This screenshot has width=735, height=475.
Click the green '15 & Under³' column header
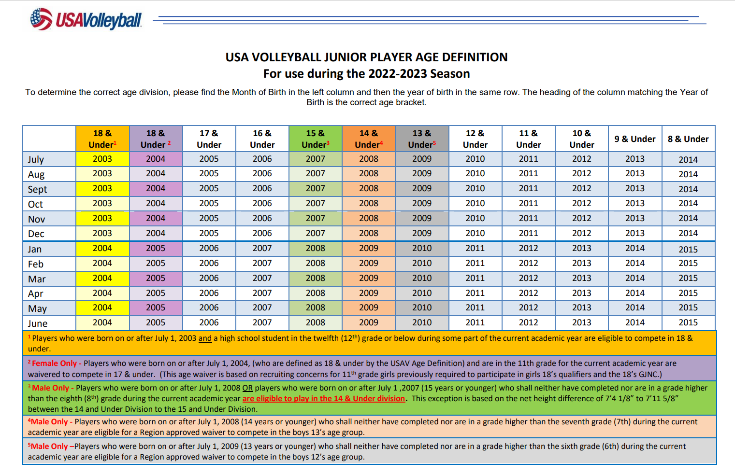click(316, 139)
